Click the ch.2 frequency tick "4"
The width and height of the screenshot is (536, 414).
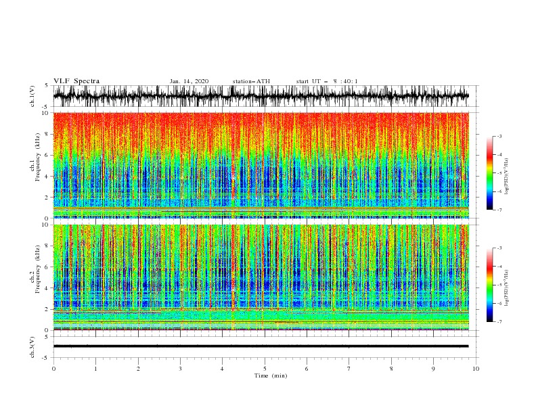tap(47, 288)
